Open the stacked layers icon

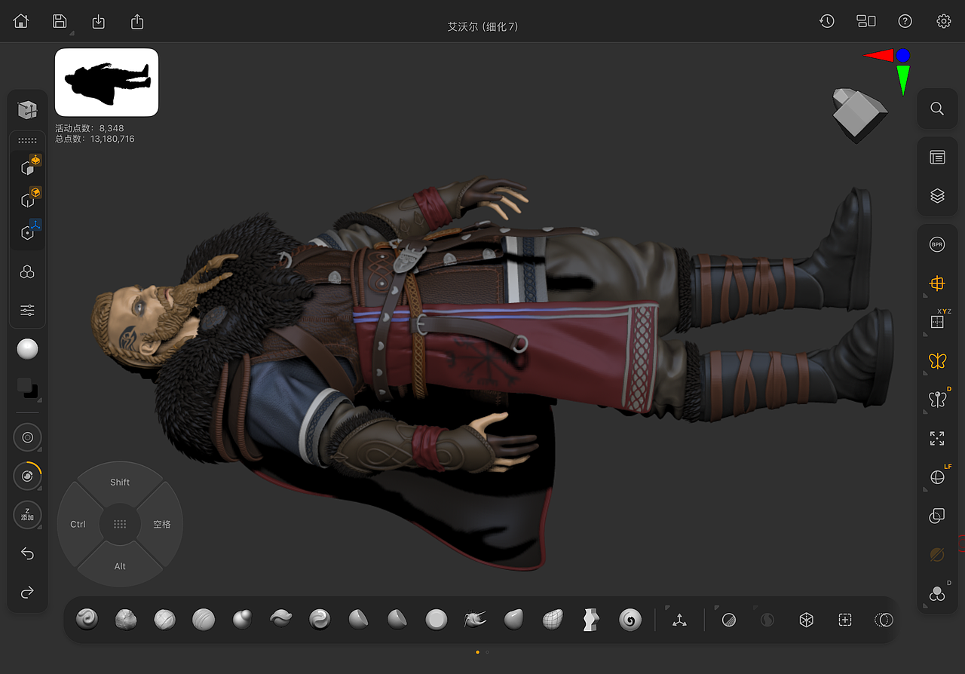pos(937,196)
